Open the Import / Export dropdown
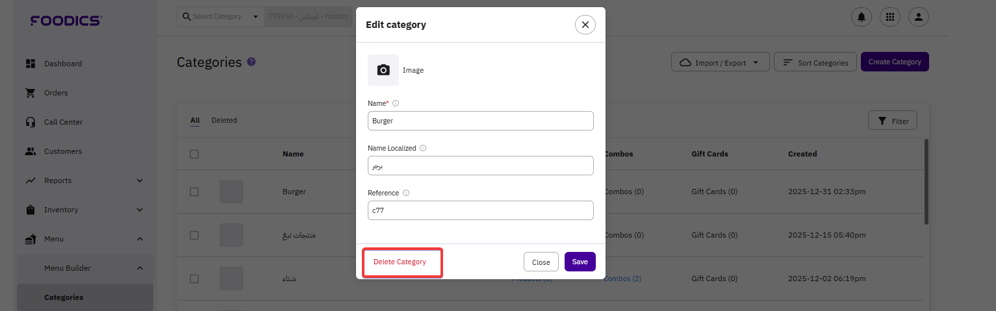 click(720, 62)
